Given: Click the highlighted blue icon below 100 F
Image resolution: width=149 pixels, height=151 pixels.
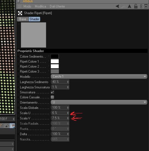Looking at the screenshot, I should [x=12, y=126].
